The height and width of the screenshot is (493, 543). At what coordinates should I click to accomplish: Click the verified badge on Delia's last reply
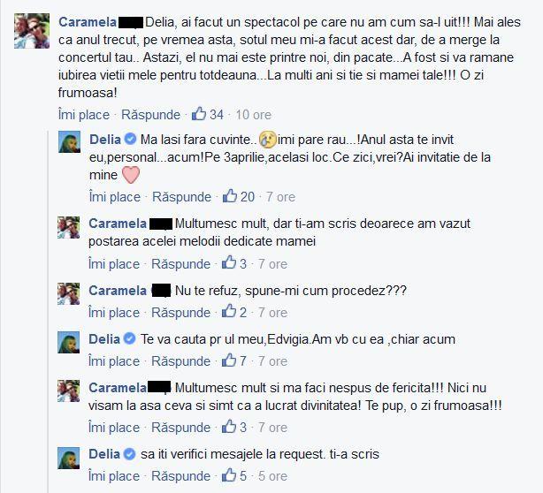click(x=129, y=453)
